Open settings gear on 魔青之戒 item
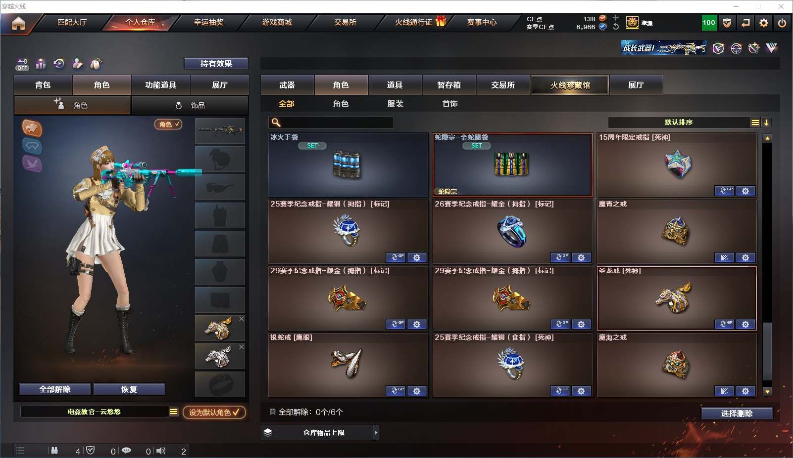 click(x=745, y=257)
